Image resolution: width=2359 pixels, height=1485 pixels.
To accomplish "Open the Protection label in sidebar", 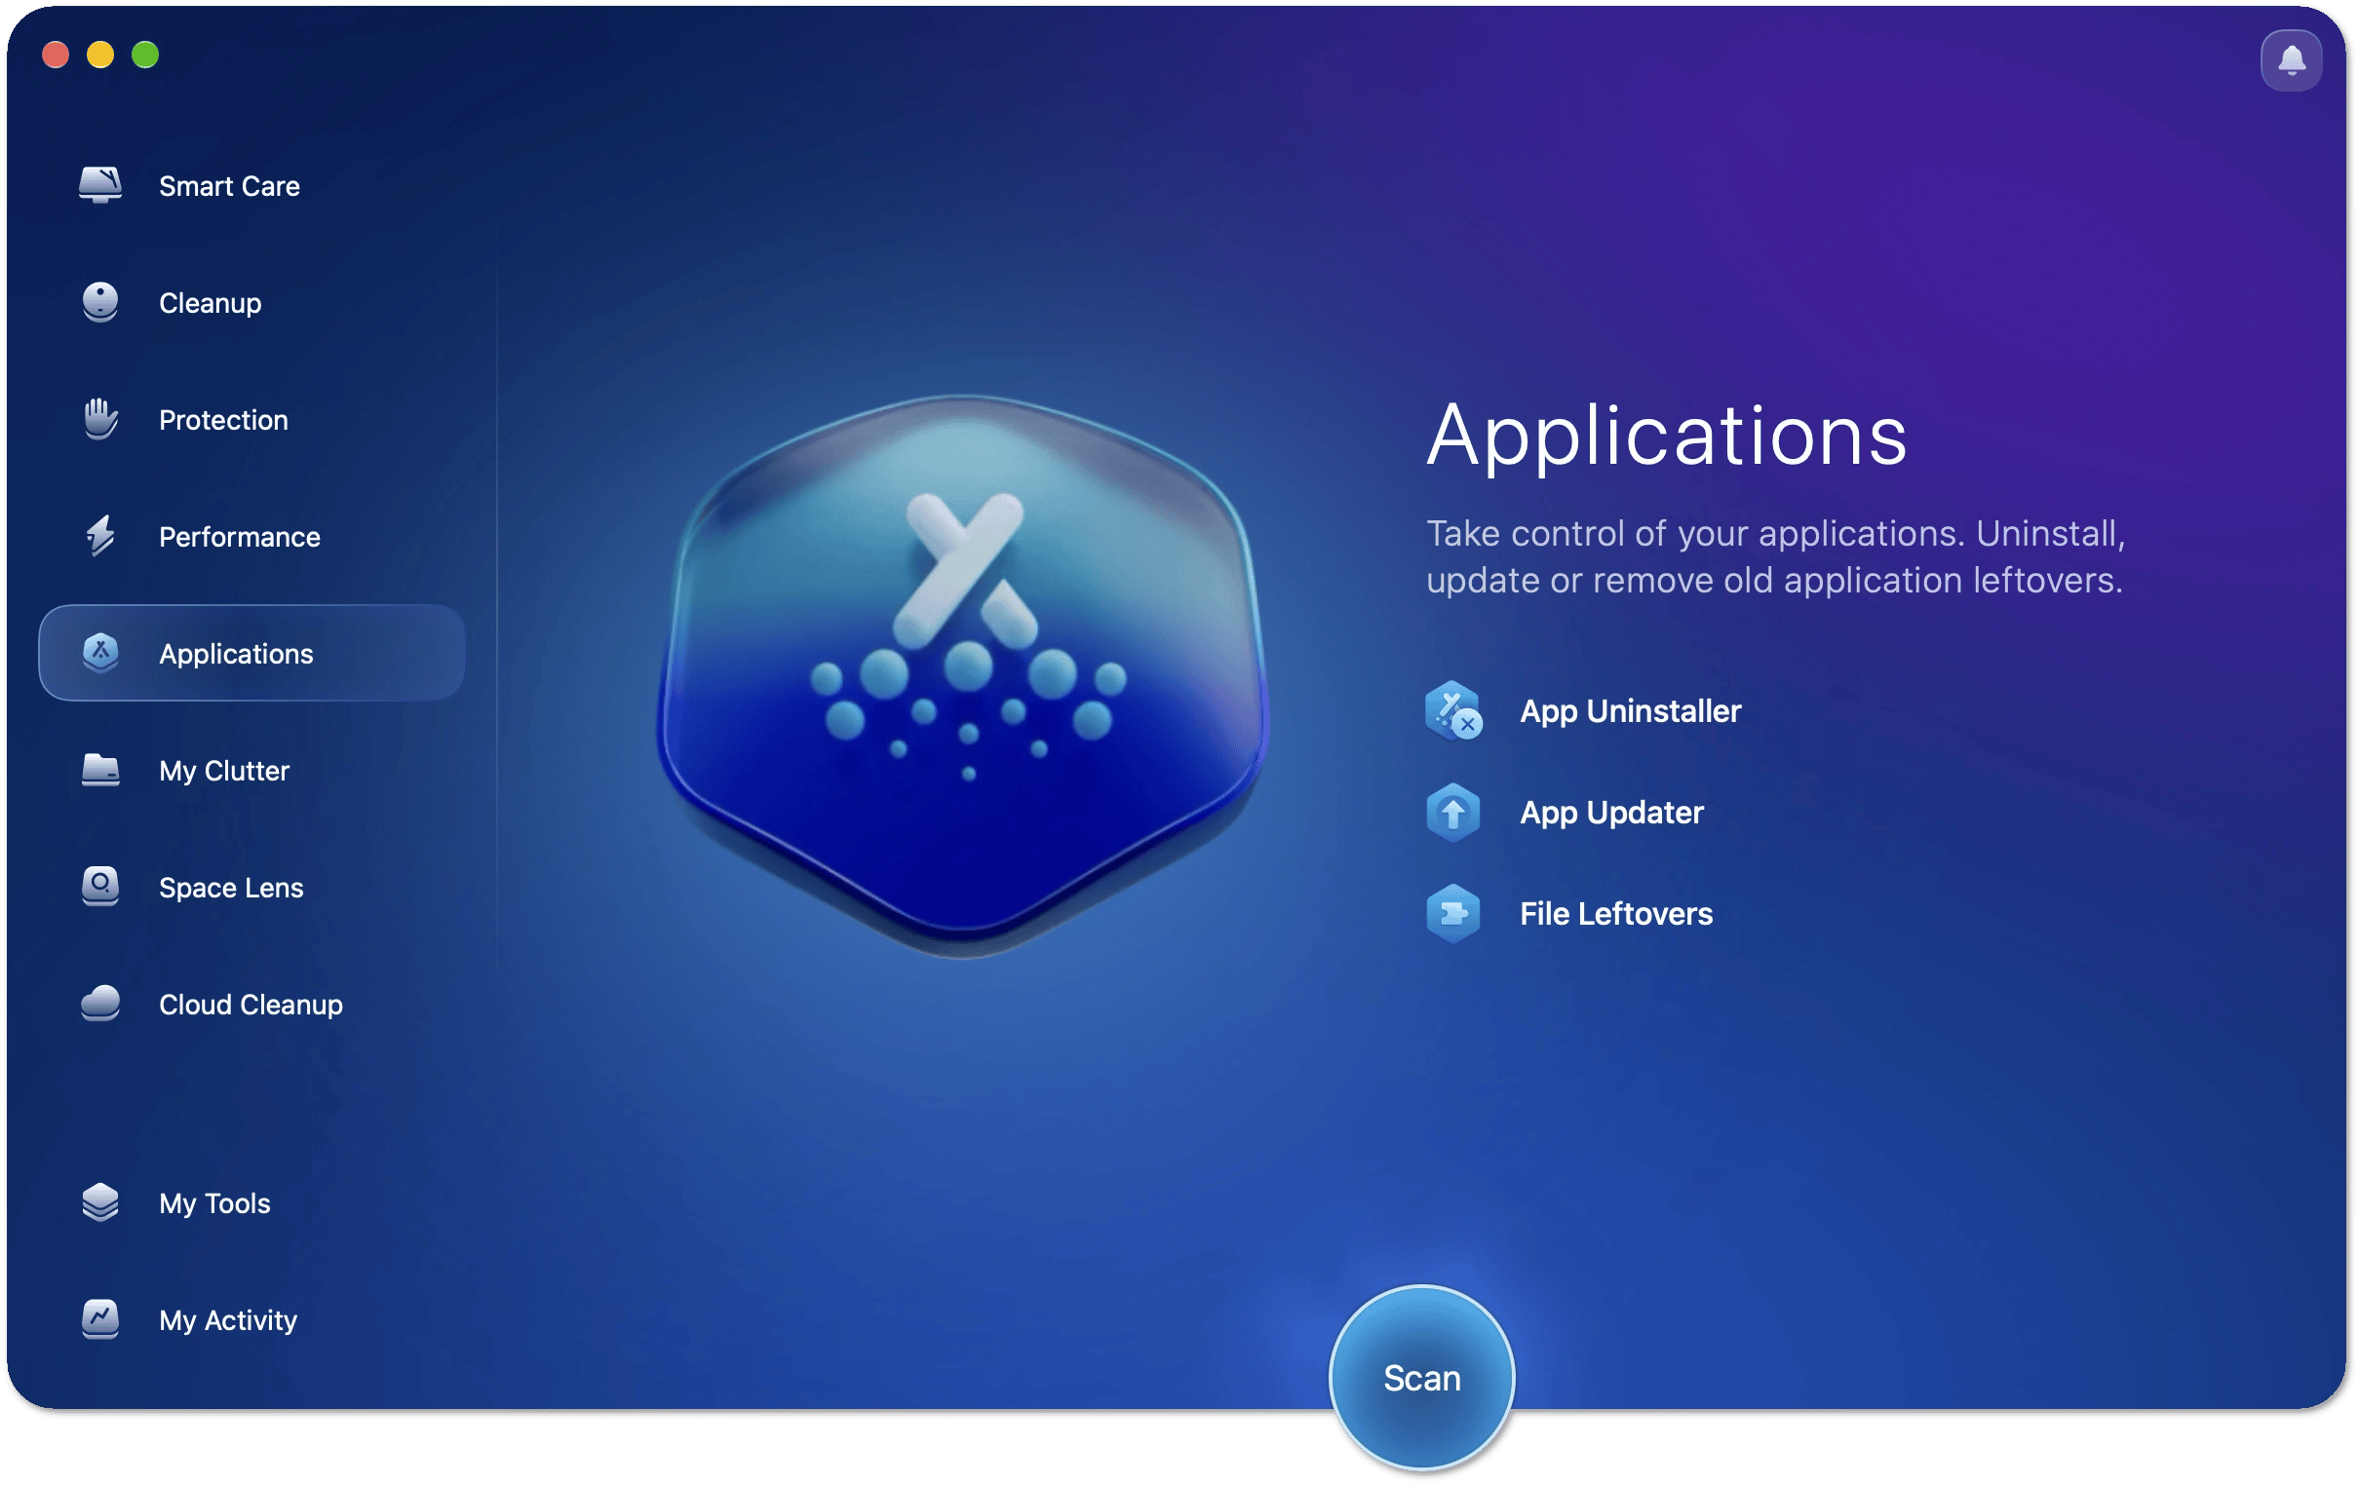I will (x=223, y=419).
